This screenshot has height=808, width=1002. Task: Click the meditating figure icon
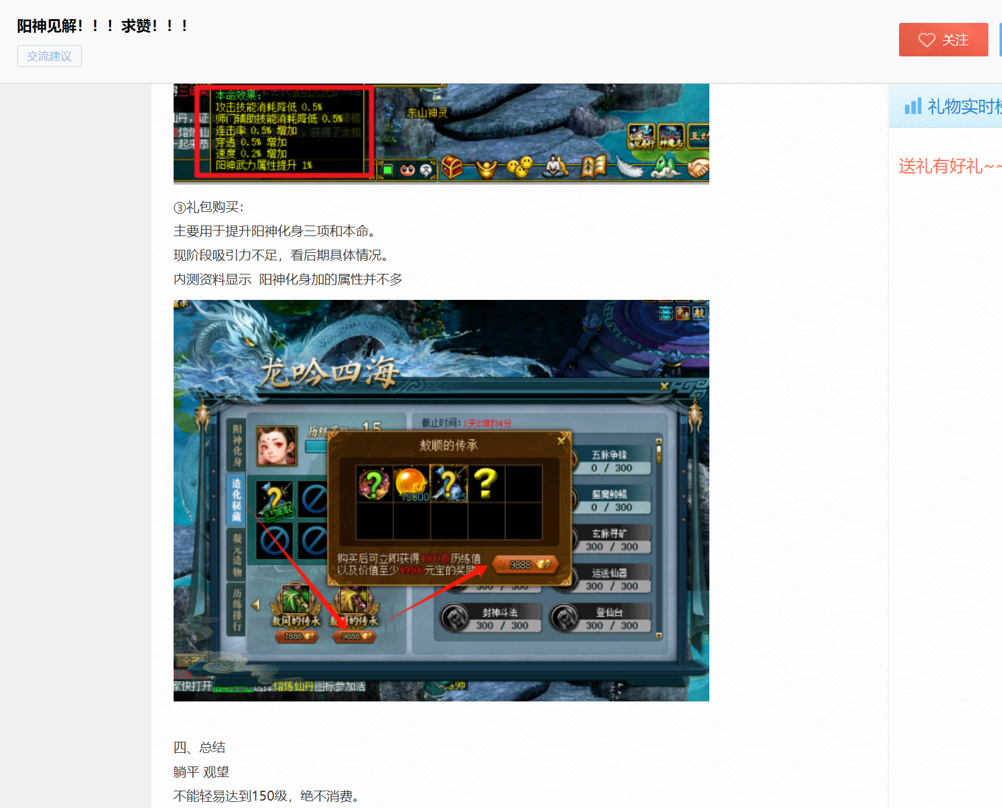coord(556,166)
